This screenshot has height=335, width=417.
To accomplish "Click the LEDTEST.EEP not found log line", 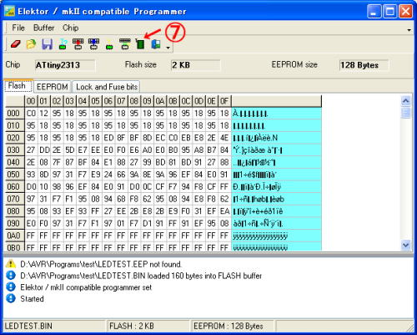I will (x=101, y=264).
